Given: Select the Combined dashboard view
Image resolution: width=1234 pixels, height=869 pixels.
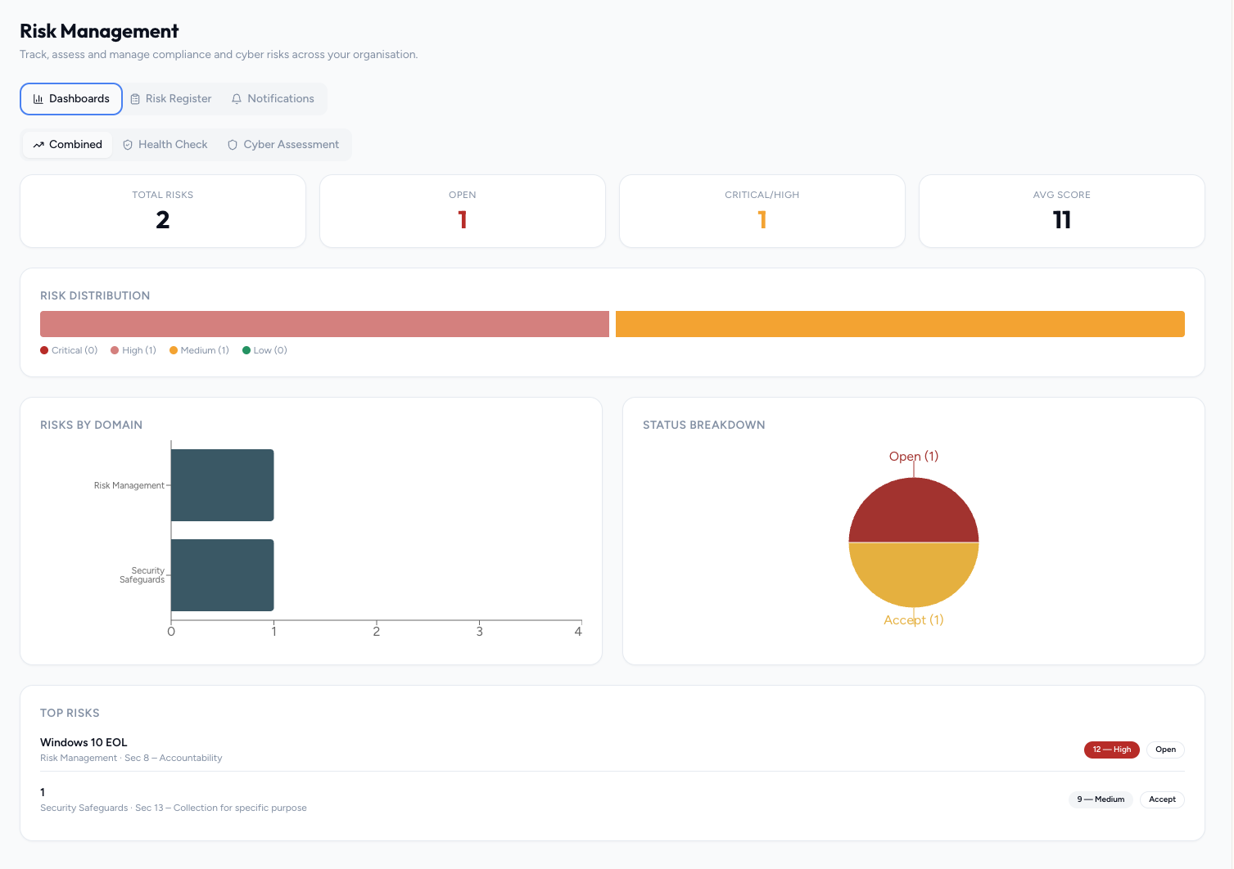Looking at the screenshot, I should tap(68, 145).
